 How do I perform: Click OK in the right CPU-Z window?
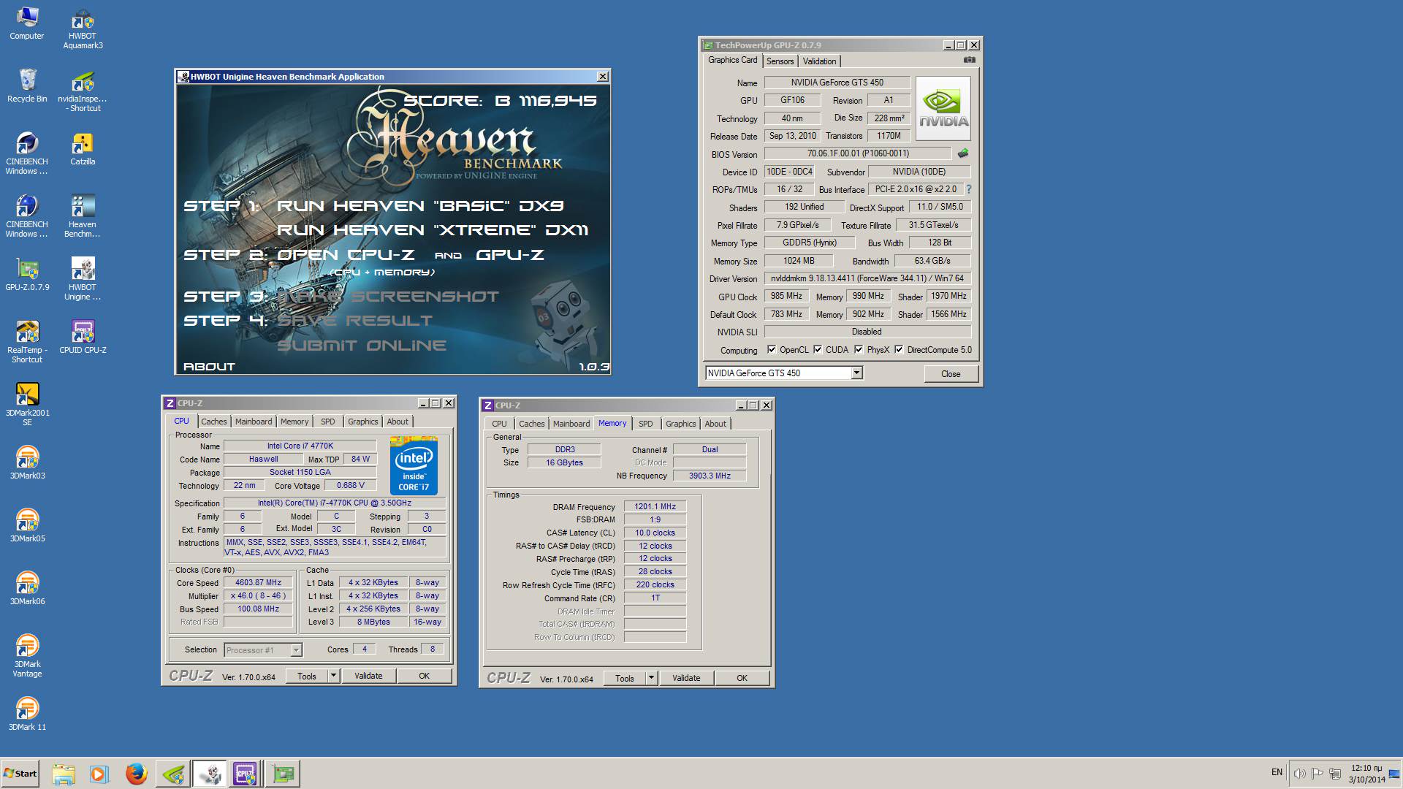coord(742,678)
